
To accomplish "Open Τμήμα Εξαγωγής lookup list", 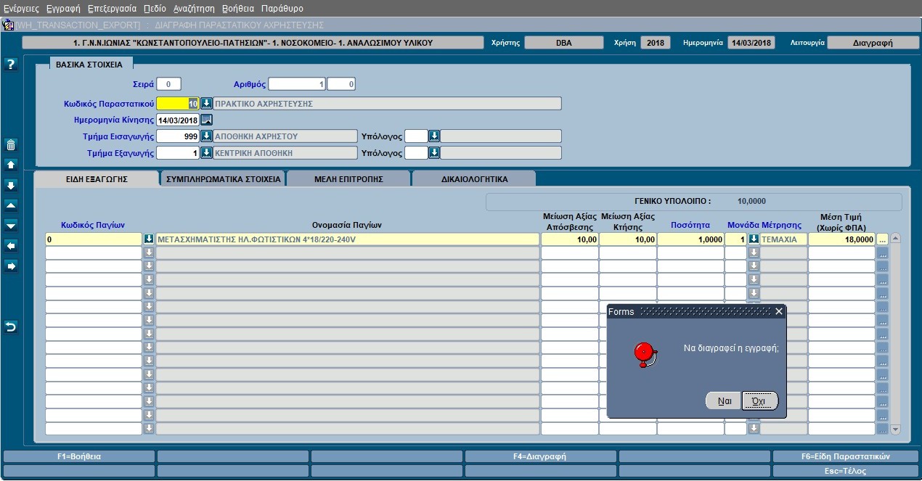I will [x=206, y=152].
